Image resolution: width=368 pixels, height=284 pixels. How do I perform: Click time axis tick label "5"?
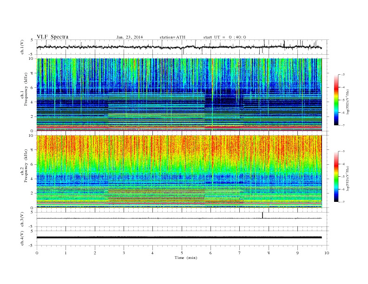tap(182, 253)
